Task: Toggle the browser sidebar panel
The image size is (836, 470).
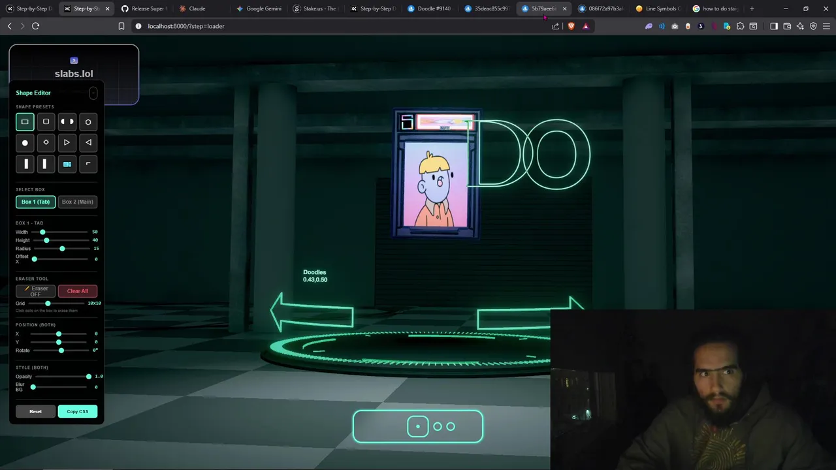Action: [774, 26]
